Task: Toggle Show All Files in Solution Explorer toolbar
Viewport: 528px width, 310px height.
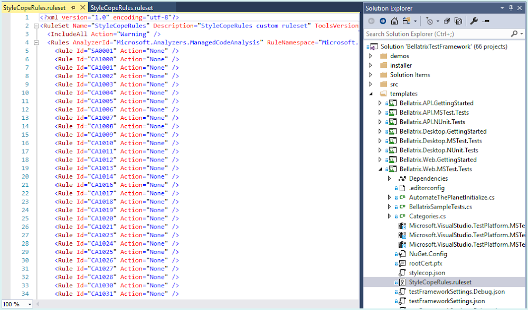Action: (458, 21)
